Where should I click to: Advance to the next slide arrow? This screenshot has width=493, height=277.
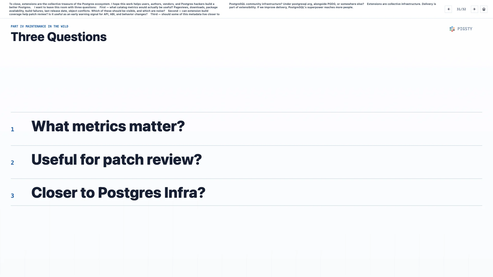[474, 9]
